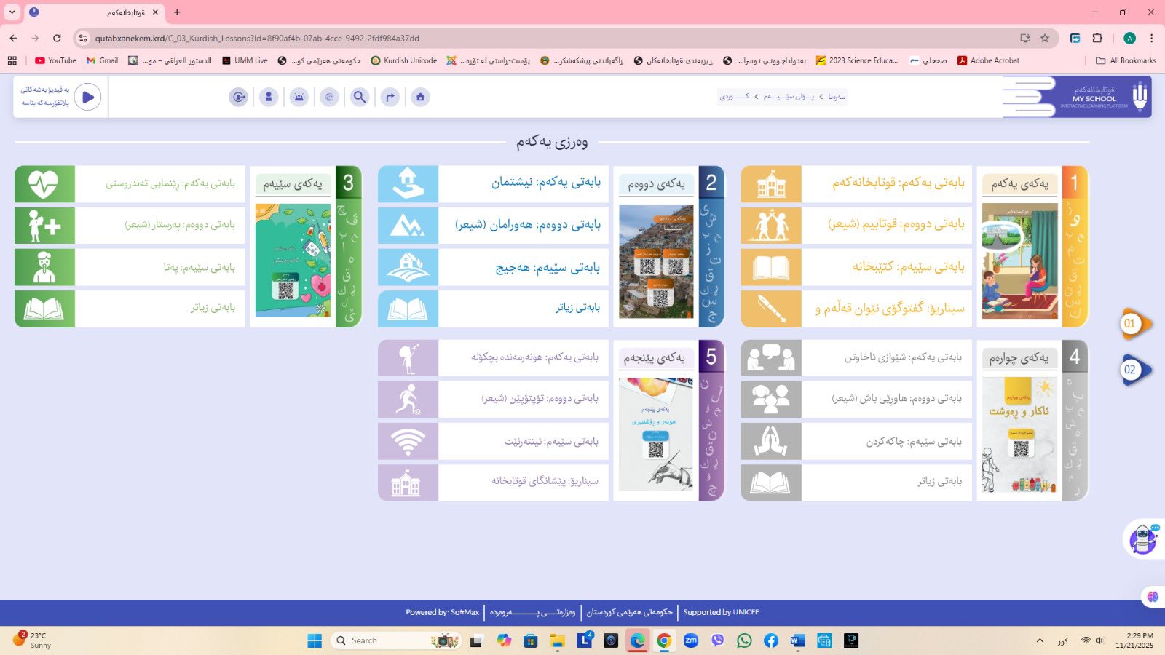The width and height of the screenshot is (1165, 655).
Task: Select the Wi-Fi internet lesson icon
Action: [408, 442]
